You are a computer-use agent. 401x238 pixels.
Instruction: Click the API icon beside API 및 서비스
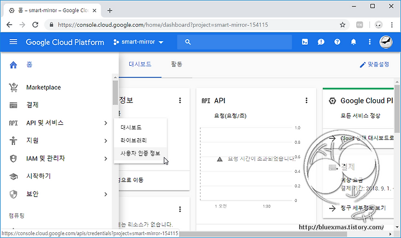coord(13,123)
